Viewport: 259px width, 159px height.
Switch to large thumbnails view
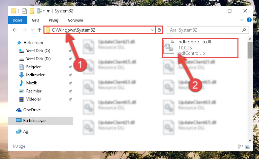(248, 147)
